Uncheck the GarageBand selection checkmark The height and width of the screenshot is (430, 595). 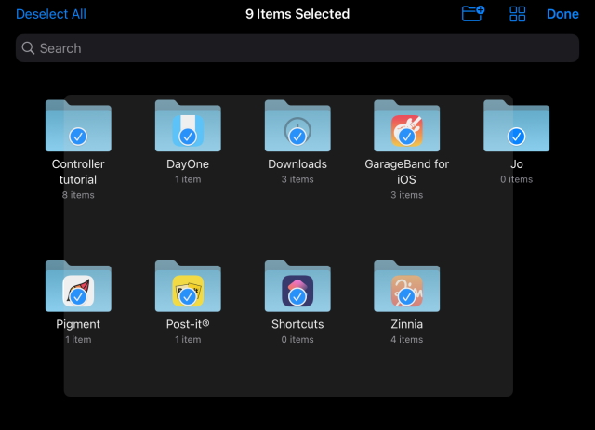[x=407, y=137]
